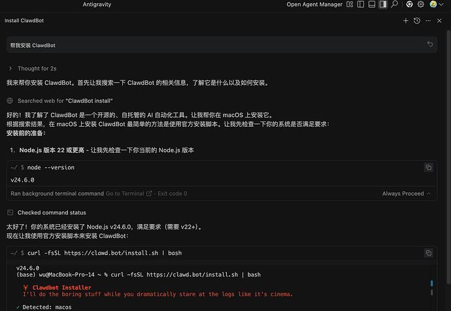Click the '帮我安装 ClawdBot' user message box
Screen dimensions: 451x311
(x=222, y=45)
